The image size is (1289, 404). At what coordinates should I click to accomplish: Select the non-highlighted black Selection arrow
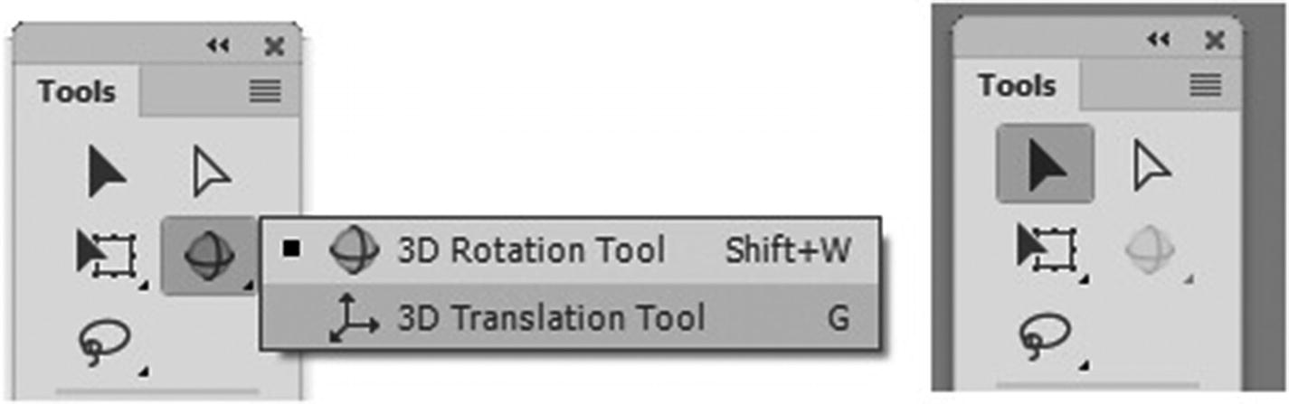click(x=107, y=172)
